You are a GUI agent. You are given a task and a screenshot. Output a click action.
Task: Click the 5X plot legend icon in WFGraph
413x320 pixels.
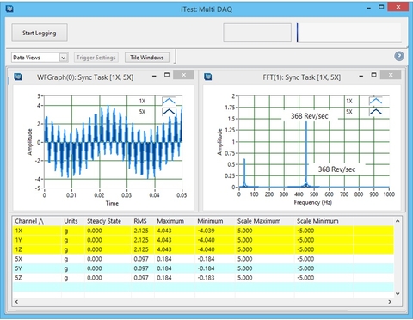[x=169, y=112]
